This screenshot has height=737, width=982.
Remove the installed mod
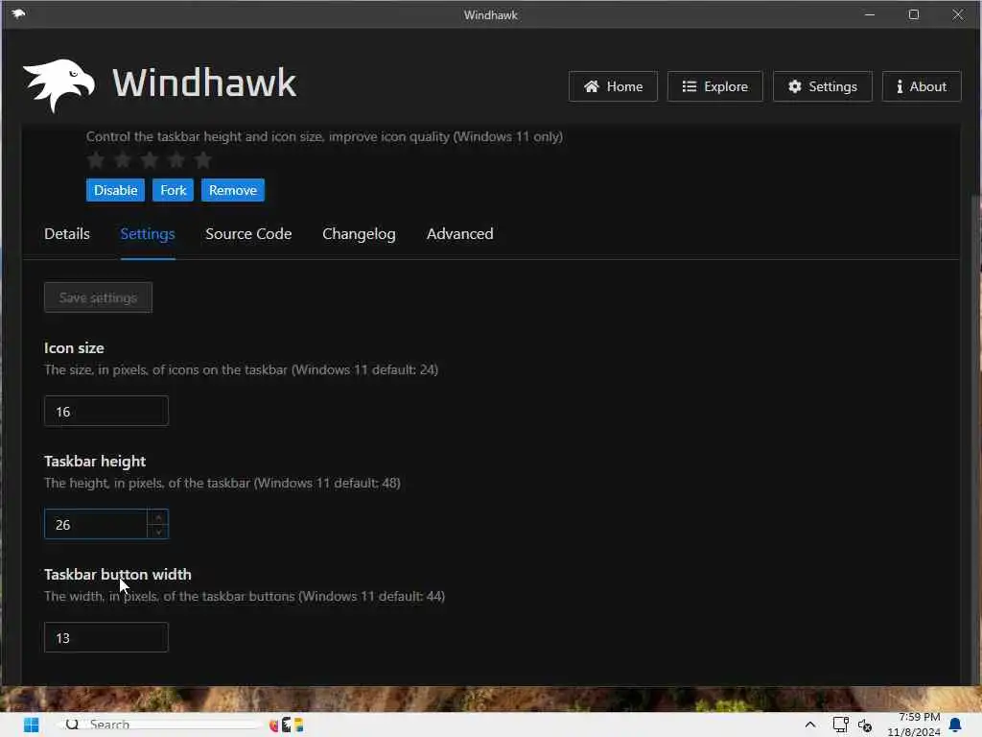[x=233, y=190]
